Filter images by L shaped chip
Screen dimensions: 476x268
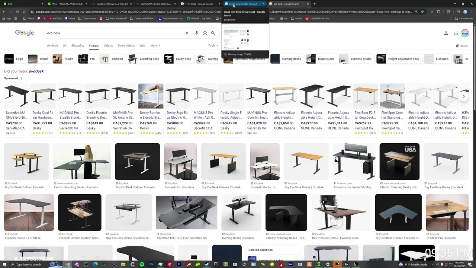pos(437,59)
